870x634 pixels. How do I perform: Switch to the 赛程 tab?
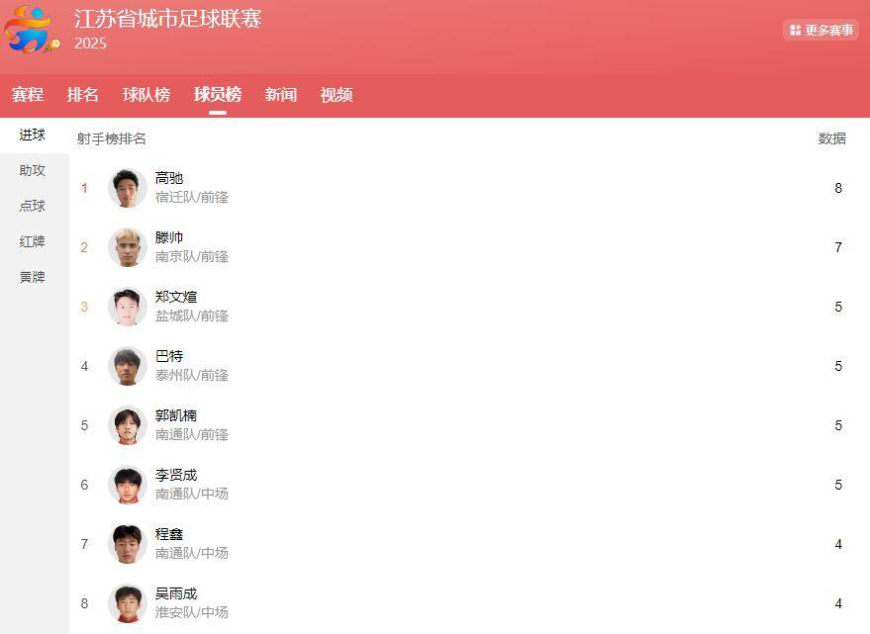coord(28,95)
